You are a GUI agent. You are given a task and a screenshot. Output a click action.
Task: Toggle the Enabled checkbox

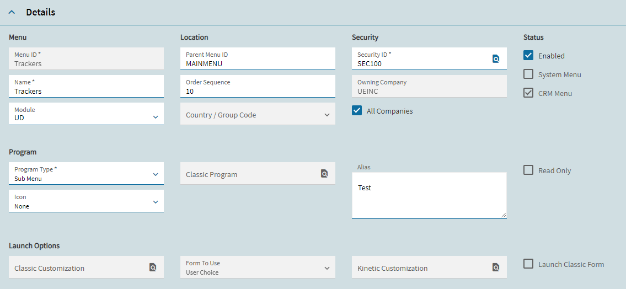coord(528,56)
